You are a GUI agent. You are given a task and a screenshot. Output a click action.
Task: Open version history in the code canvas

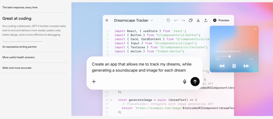168,20
